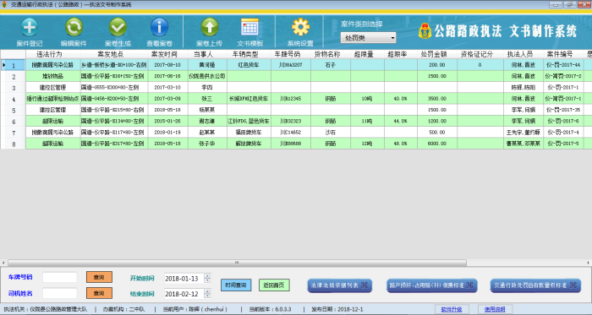
Task: Click the 李四 cell in row 3
Action: pos(207,88)
